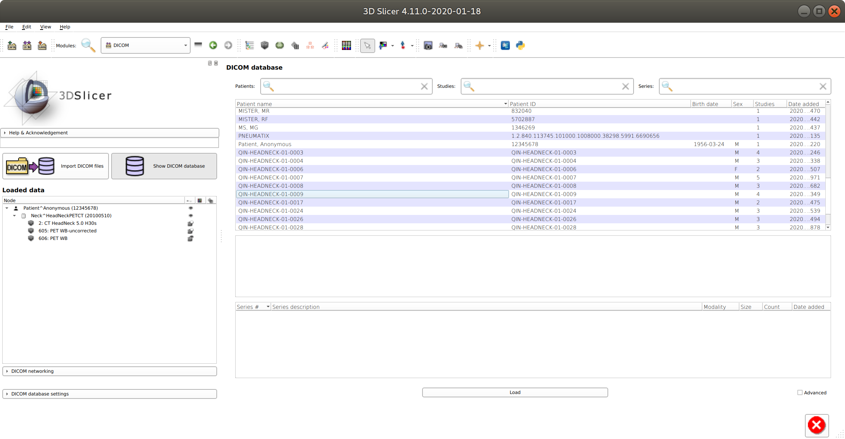This screenshot has width=845, height=439.
Task: Toggle visibility eye for Neck^HeadNeckPETCT study
Action: 191,215
